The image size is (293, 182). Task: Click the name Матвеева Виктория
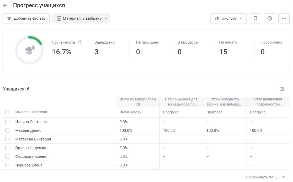click(33, 139)
